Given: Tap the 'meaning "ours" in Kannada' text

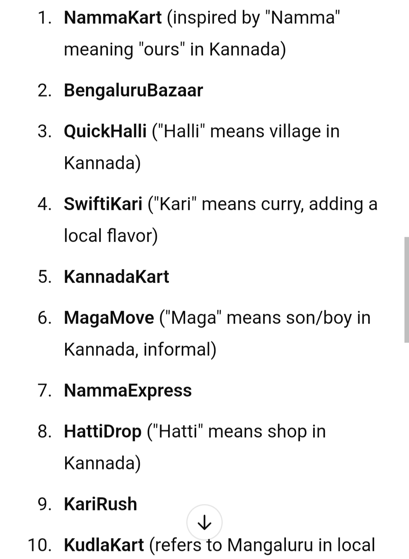Looking at the screenshot, I should click(175, 49).
